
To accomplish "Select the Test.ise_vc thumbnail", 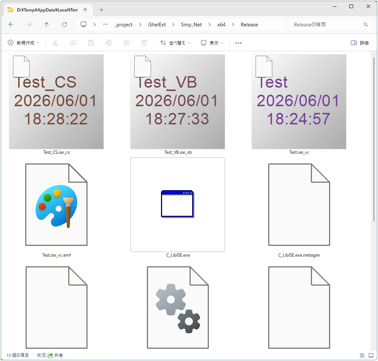I will pos(299,102).
